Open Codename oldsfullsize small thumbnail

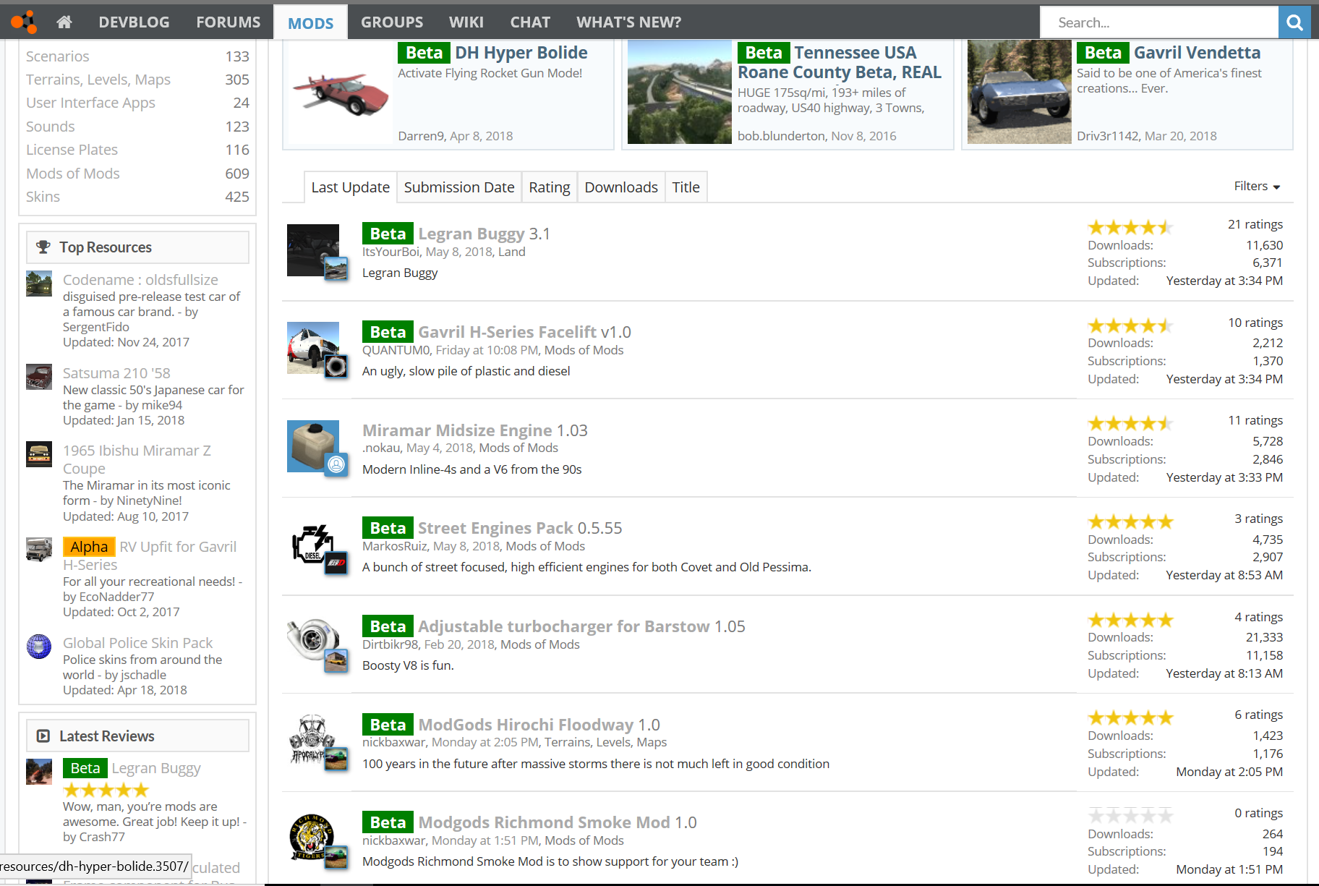(x=39, y=284)
